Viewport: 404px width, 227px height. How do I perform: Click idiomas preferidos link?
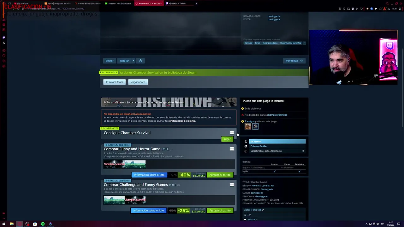[277, 115]
